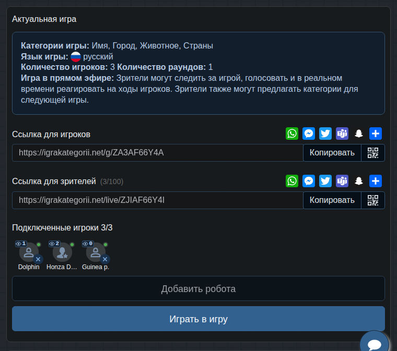Click Dolphin's viewer count eye badge
397x351 pixels.
21,244
